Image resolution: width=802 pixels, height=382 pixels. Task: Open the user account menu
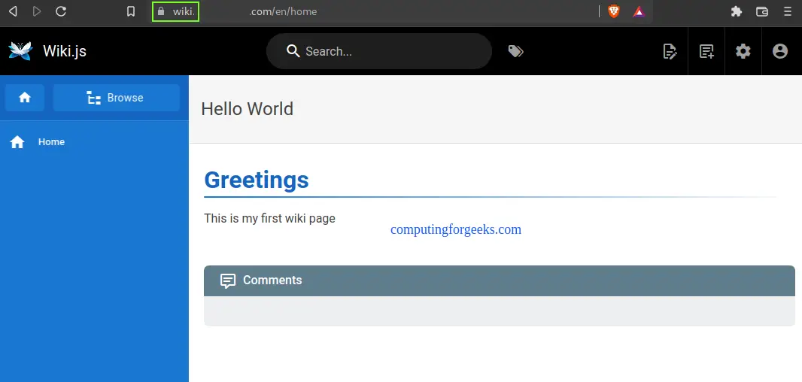click(x=780, y=51)
